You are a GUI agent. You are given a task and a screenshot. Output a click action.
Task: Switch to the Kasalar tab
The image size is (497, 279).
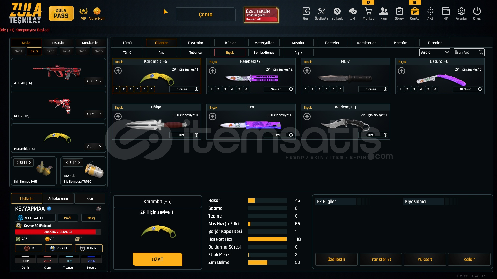pyautogui.click(x=298, y=43)
